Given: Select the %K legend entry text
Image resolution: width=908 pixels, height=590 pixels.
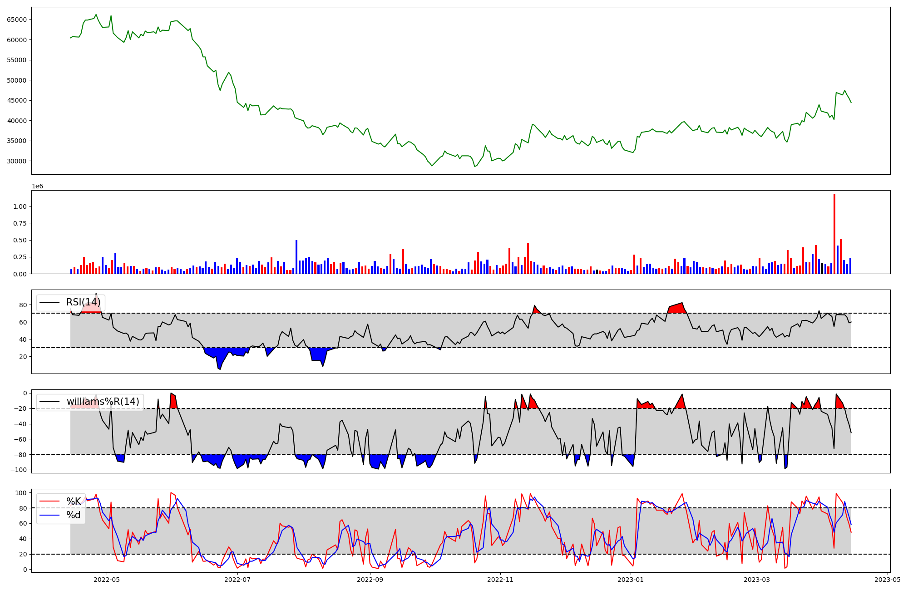Looking at the screenshot, I should click(74, 501).
